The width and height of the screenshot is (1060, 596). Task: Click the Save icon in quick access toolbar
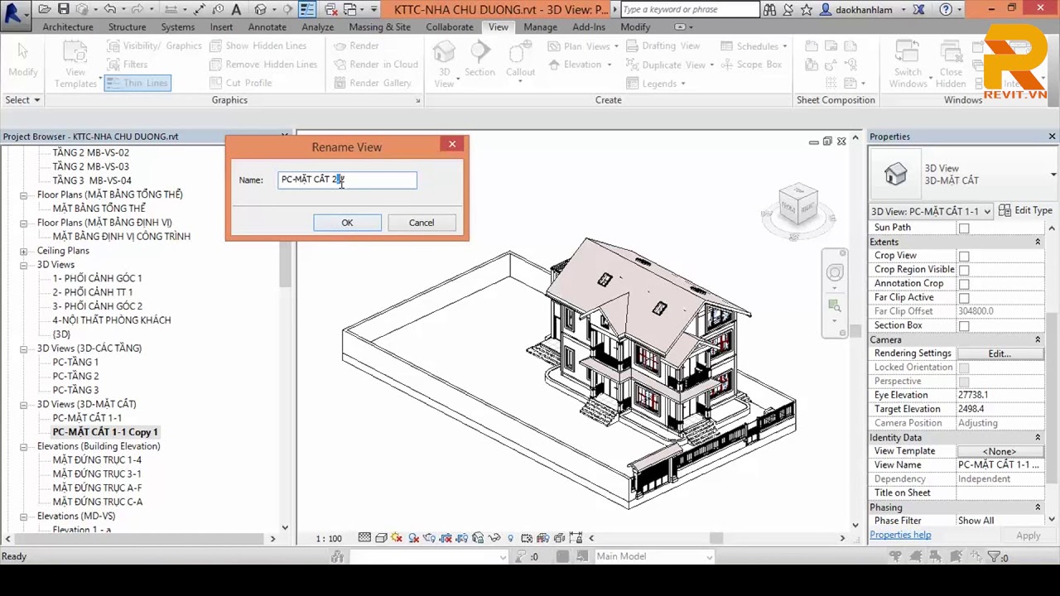coord(64,10)
